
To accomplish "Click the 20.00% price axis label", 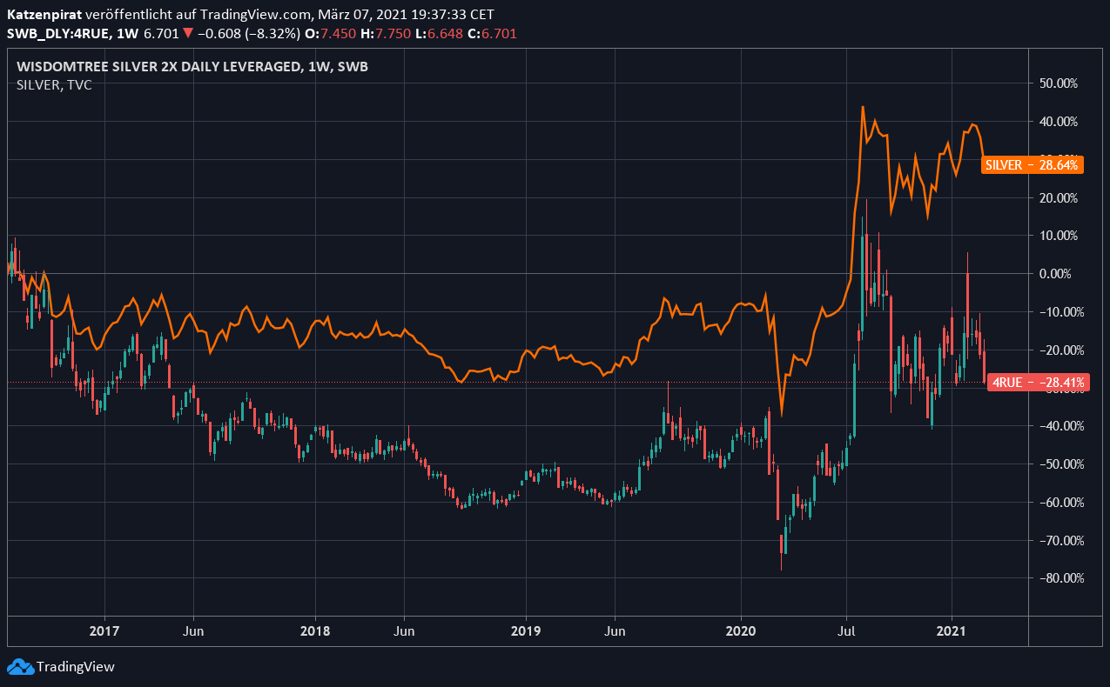I will 1060,197.
